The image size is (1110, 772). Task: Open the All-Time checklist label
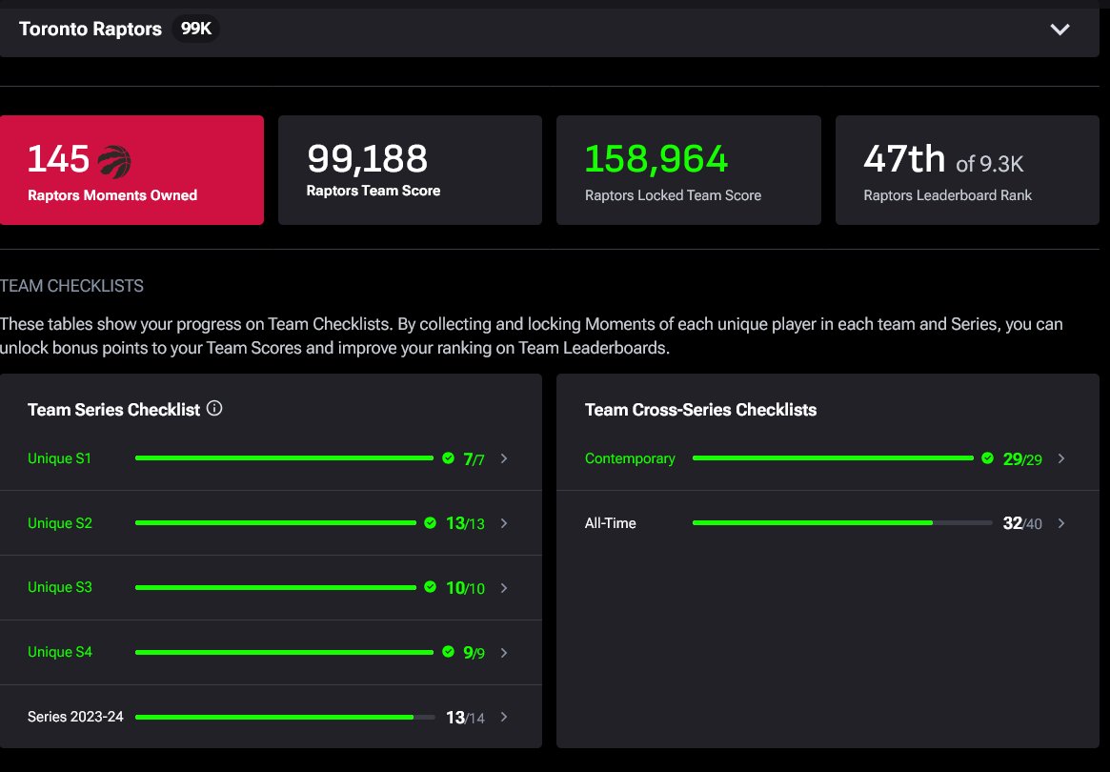(x=610, y=523)
